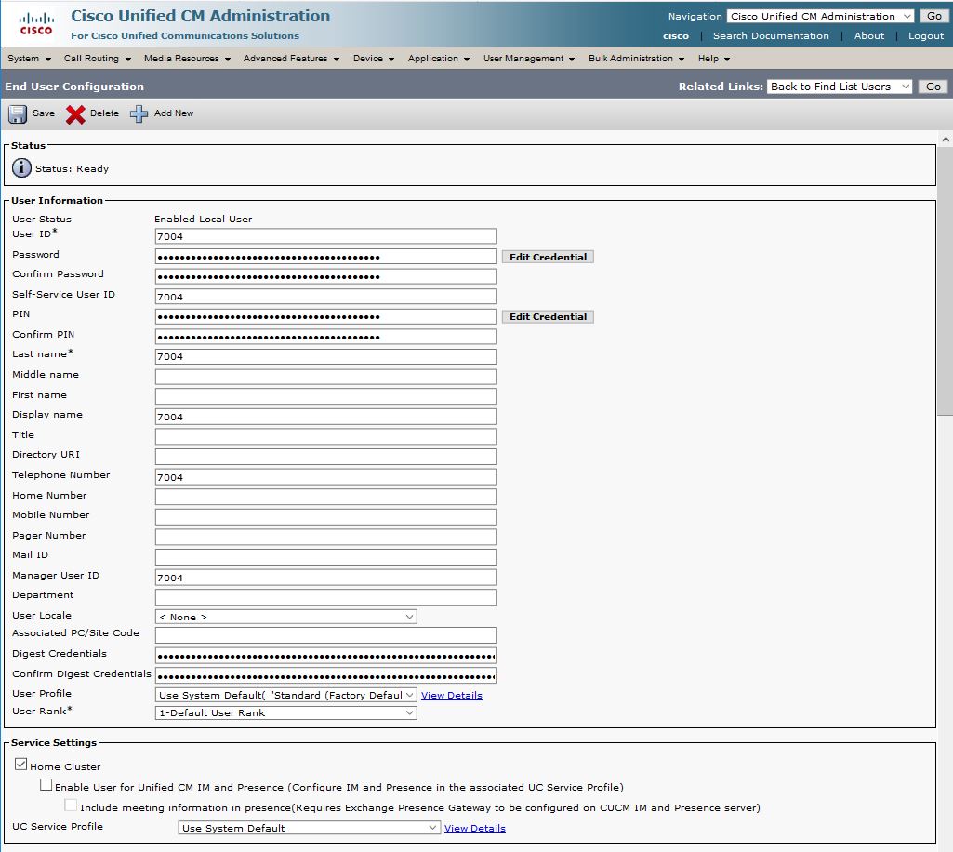
Task: Click the Status info icon
Action: (21, 168)
